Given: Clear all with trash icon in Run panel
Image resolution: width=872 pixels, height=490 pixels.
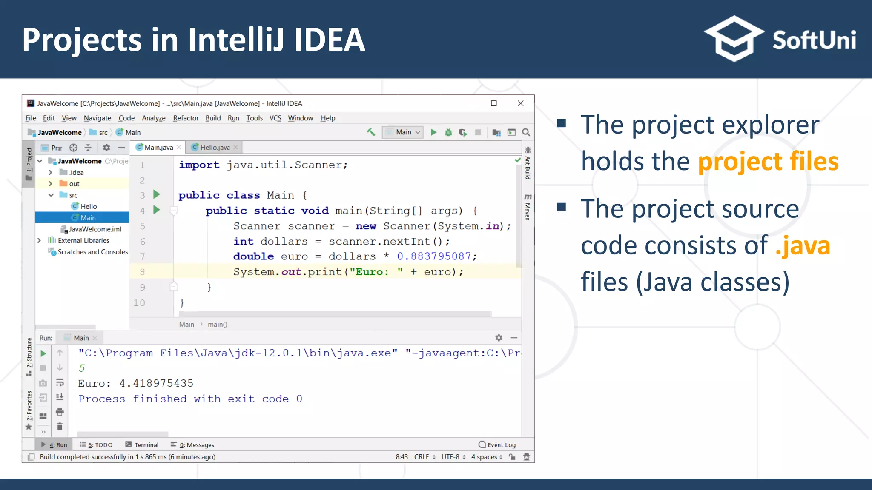Looking at the screenshot, I should click(60, 426).
